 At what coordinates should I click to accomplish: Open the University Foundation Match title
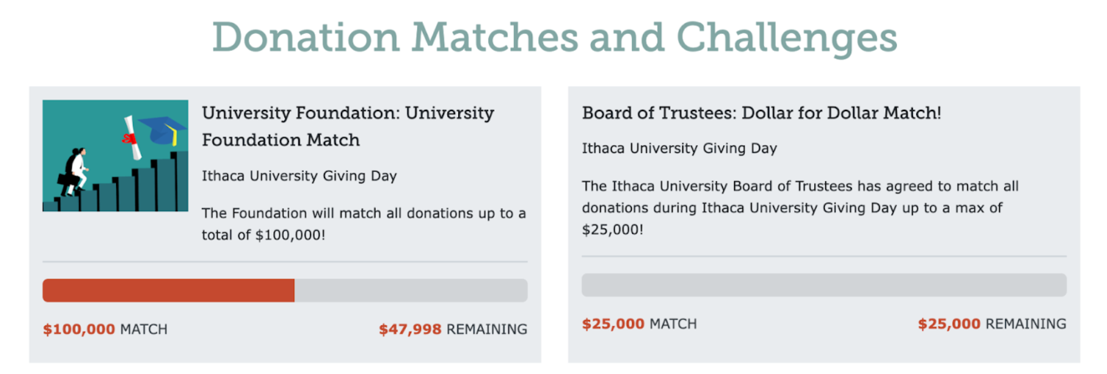[x=348, y=126]
